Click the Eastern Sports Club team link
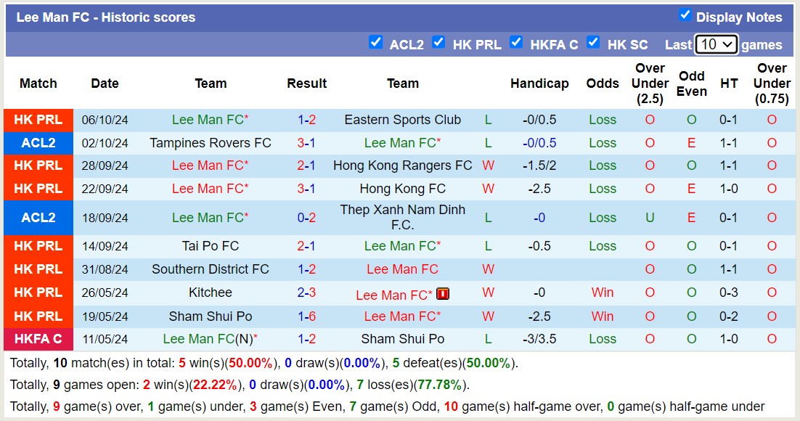This screenshot has height=421, width=800. coord(403,120)
